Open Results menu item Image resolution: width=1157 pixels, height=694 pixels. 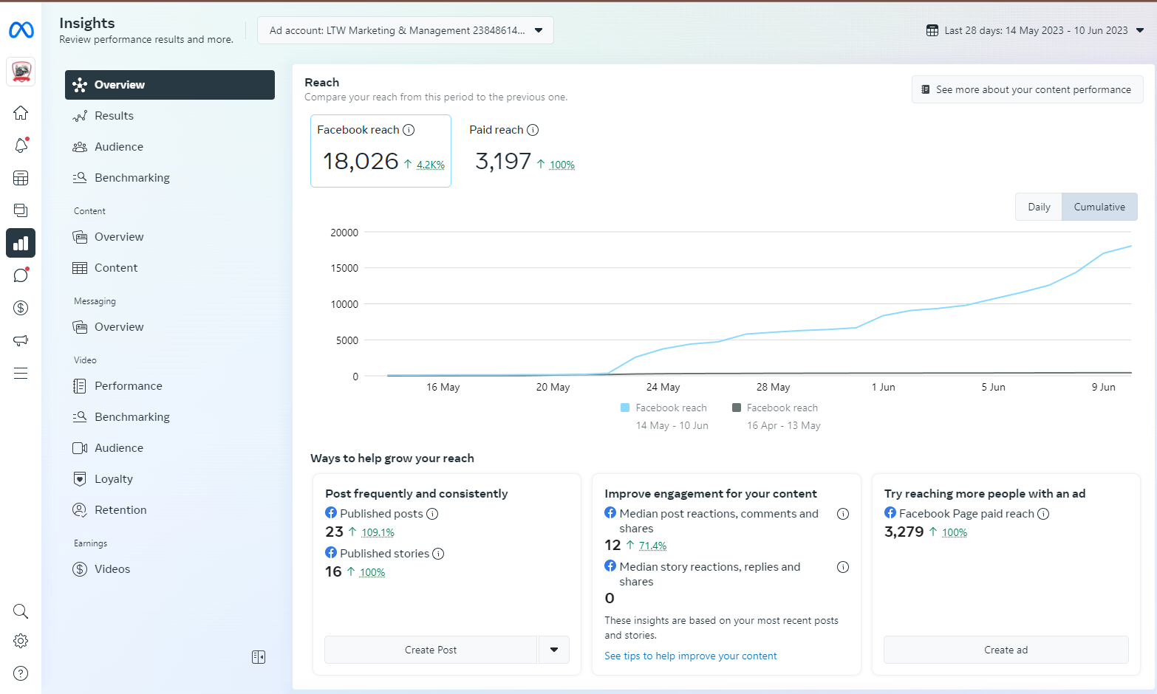point(170,116)
